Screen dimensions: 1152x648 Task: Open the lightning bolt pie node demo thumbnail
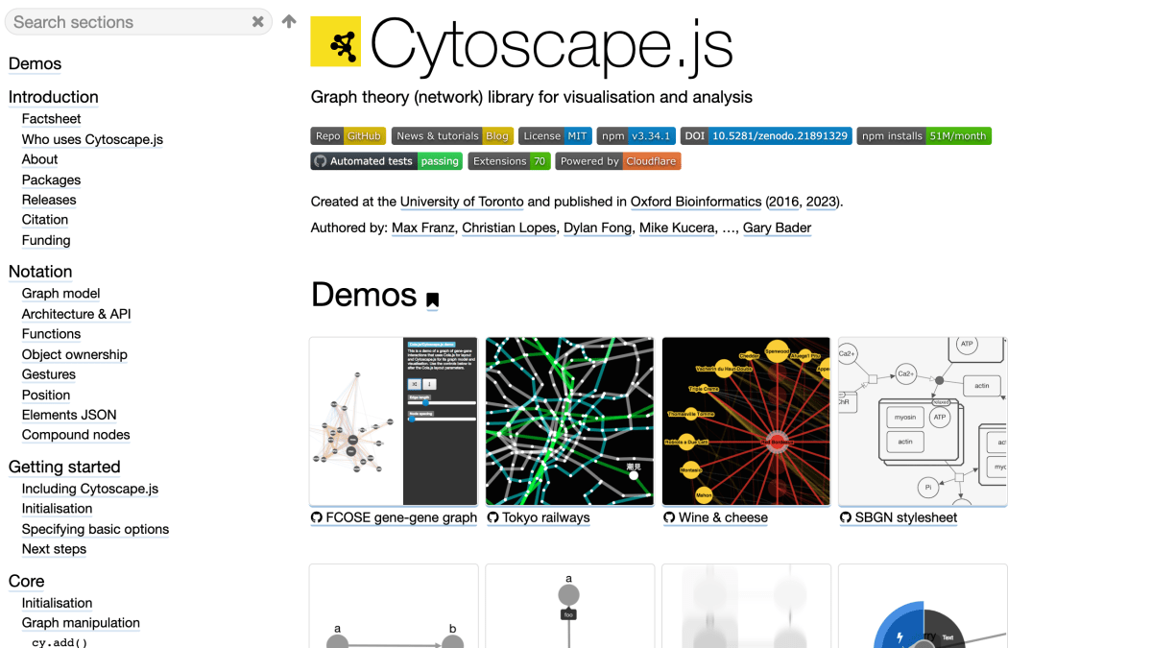[x=923, y=606]
